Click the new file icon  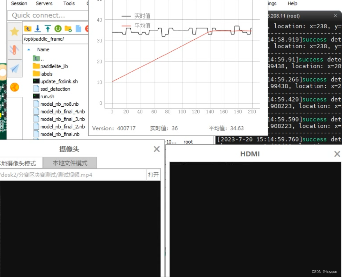coord(78,29)
